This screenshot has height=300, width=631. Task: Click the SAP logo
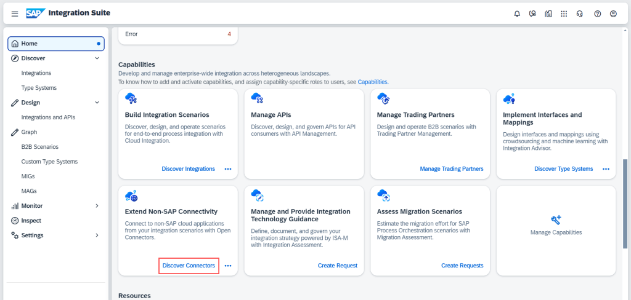coord(35,13)
